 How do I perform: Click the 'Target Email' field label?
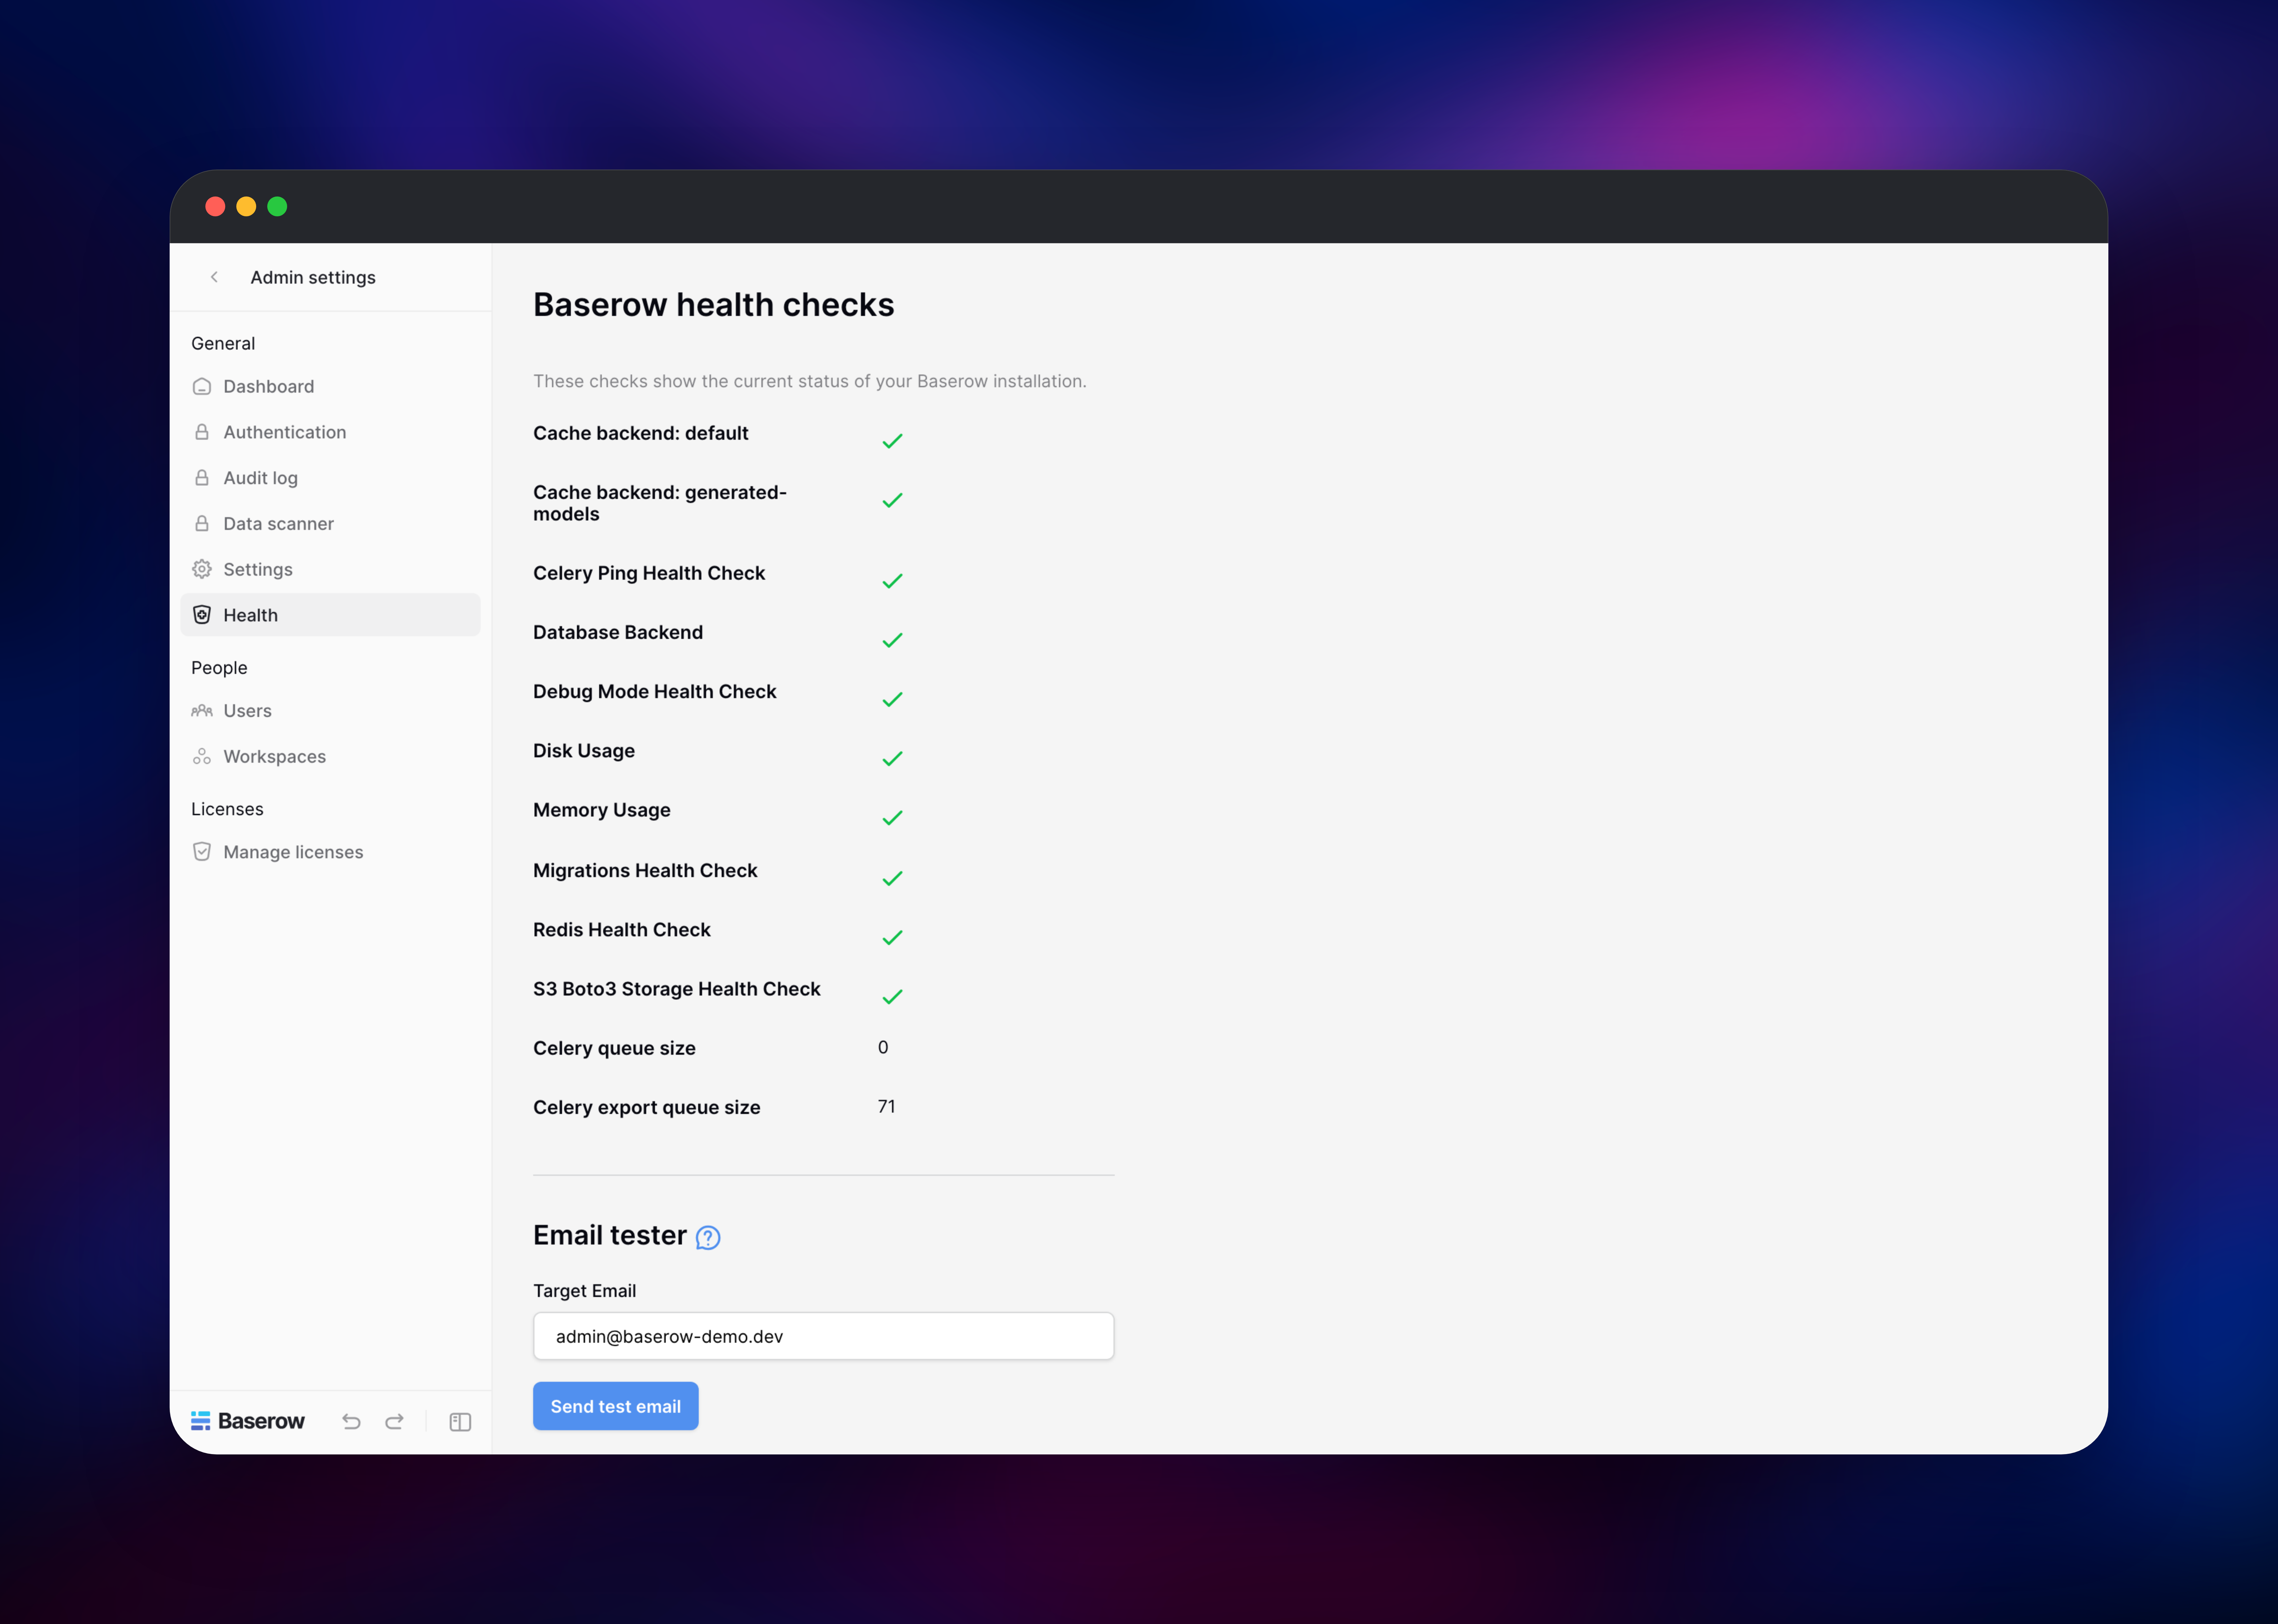tap(584, 1291)
